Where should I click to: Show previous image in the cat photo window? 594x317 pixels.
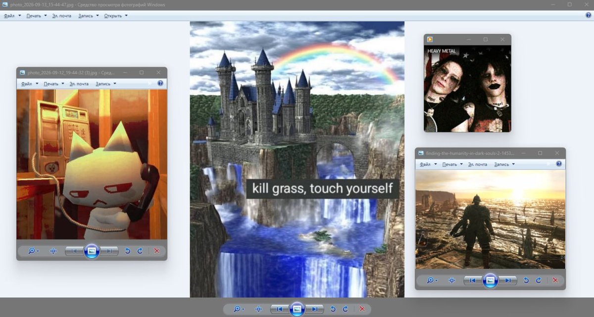click(74, 251)
